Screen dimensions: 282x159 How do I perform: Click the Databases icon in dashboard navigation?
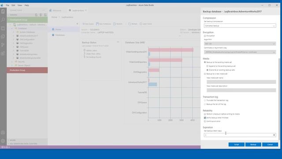[x=53, y=35]
